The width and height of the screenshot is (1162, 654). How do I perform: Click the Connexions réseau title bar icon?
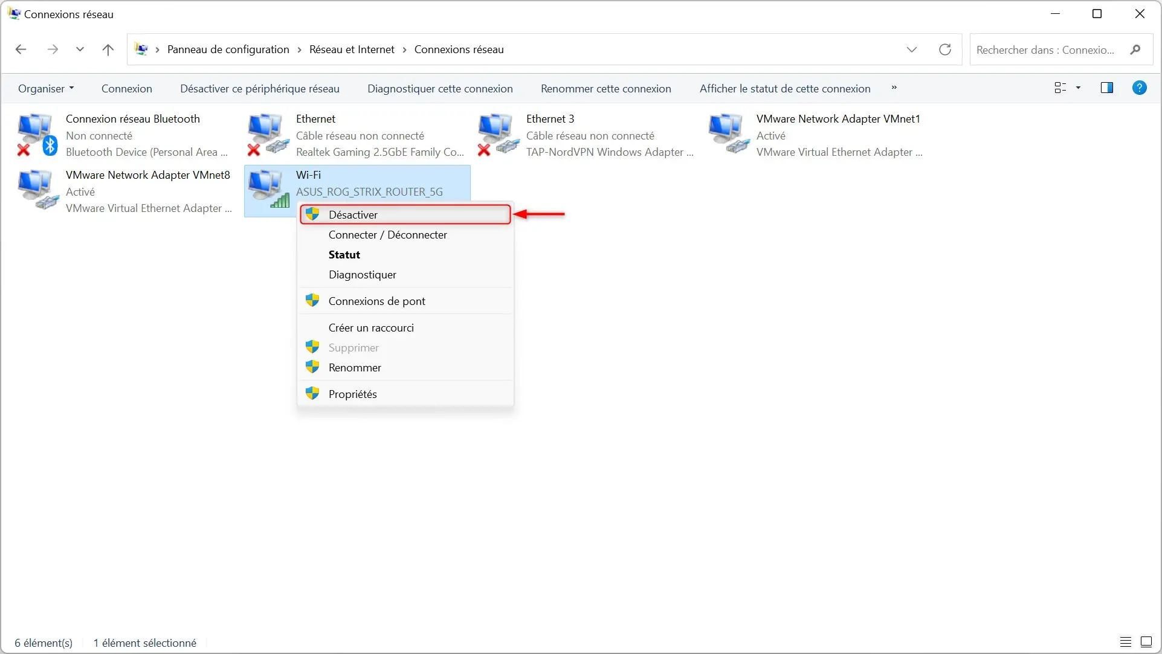[14, 14]
